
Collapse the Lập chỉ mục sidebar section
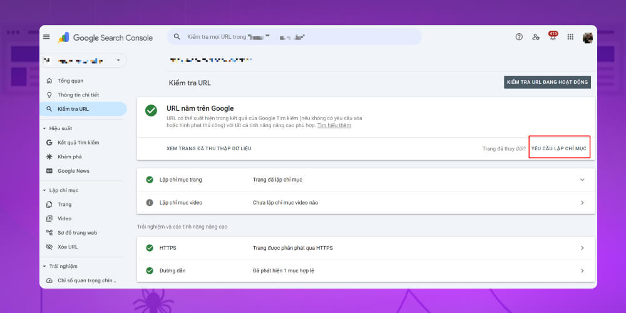[x=44, y=190]
